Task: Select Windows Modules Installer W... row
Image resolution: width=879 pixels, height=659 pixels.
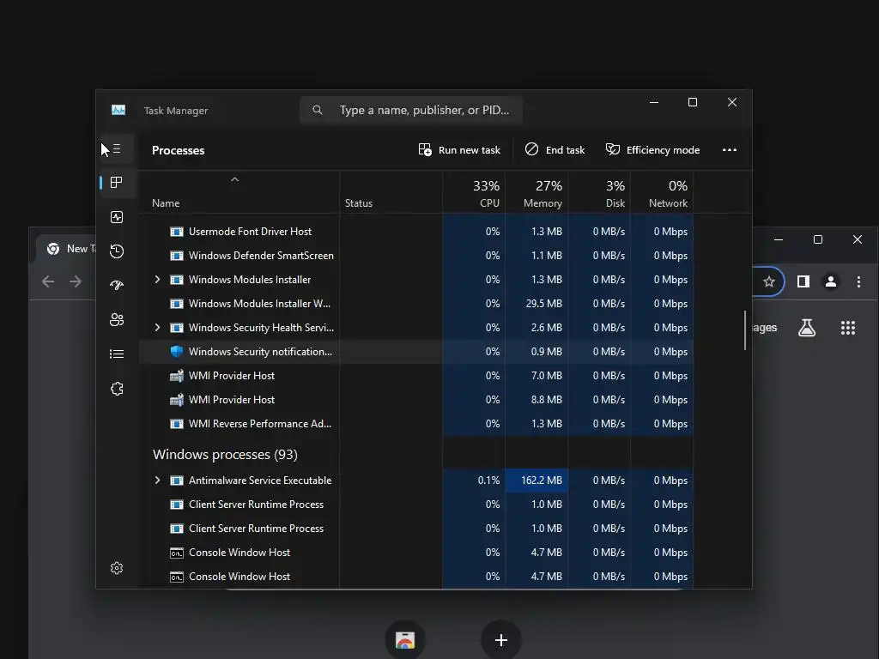Action: point(416,303)
